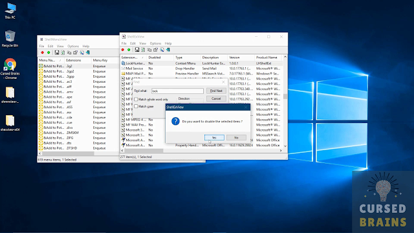Select the shmnview folder on desktop
The image size is (414, 233).
(10, 95)
